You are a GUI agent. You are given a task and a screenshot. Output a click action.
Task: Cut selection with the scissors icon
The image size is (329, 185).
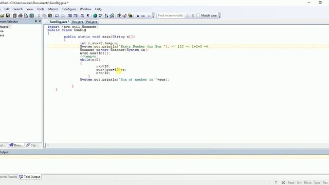[39, 15]
